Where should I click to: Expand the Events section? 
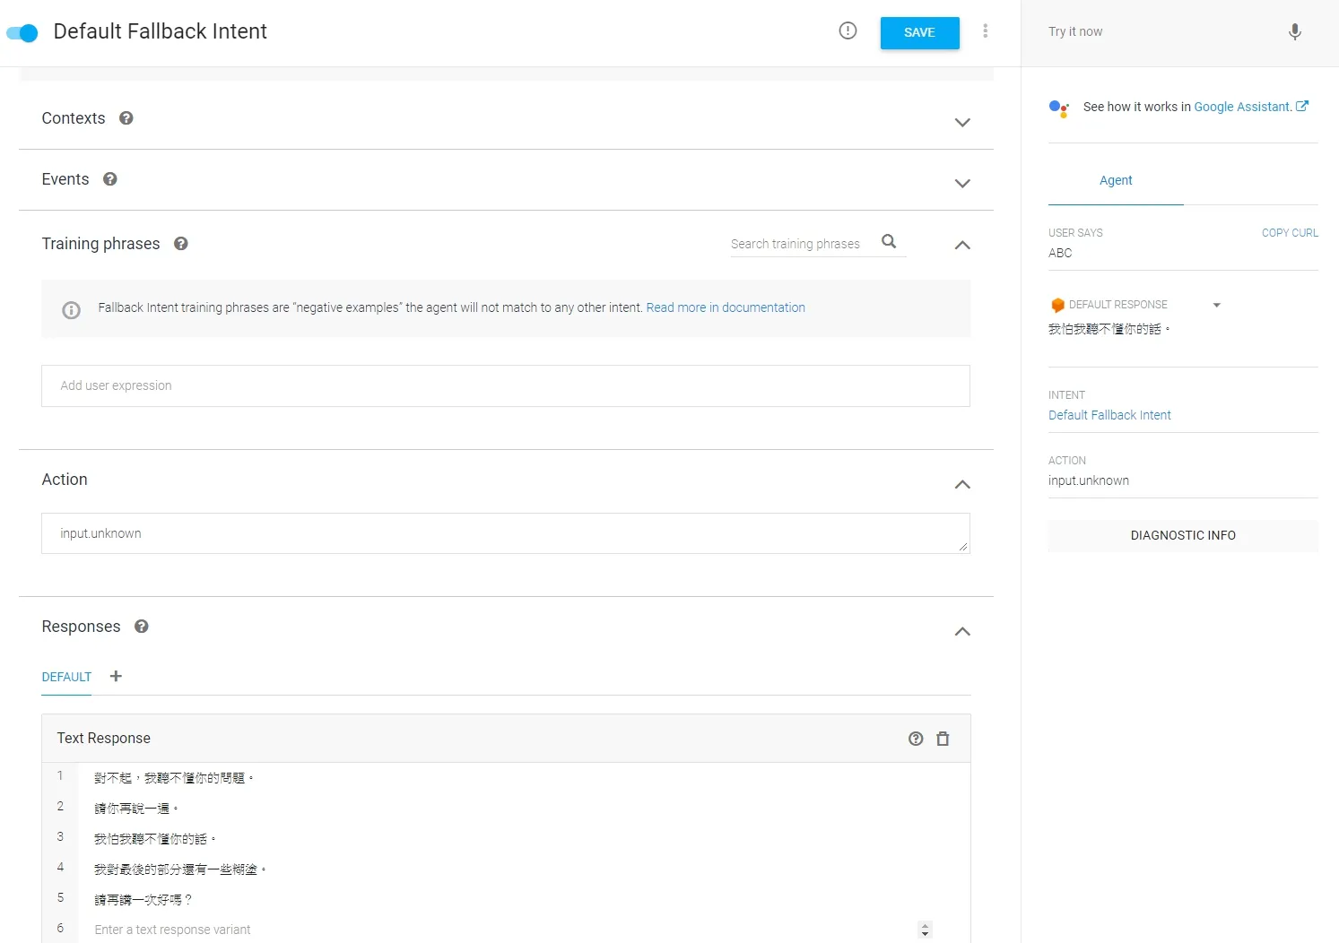click(962, 183)
